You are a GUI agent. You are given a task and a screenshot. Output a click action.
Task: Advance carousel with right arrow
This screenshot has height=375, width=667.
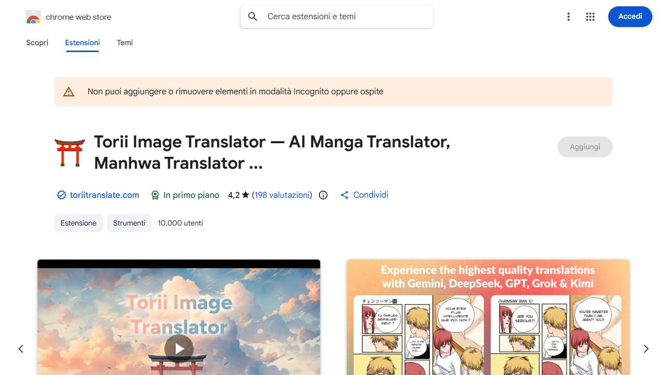click(646, 349)
